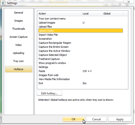Click the Settings window title icon
This screenshot has height=125, width=135.
click(x=4, y=3)
